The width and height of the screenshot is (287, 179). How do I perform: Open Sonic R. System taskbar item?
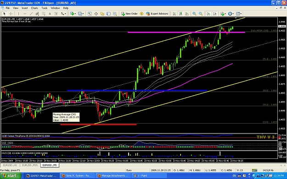[77, 176]
